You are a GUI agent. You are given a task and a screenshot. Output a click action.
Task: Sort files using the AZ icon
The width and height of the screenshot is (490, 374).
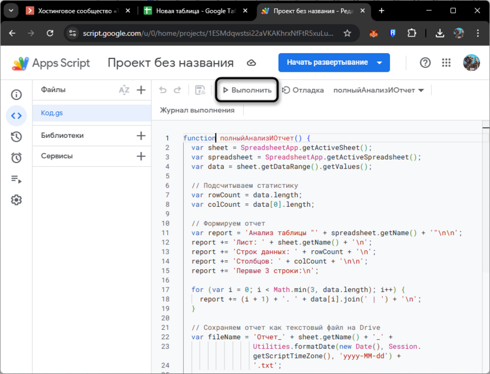tap(124, 90)
